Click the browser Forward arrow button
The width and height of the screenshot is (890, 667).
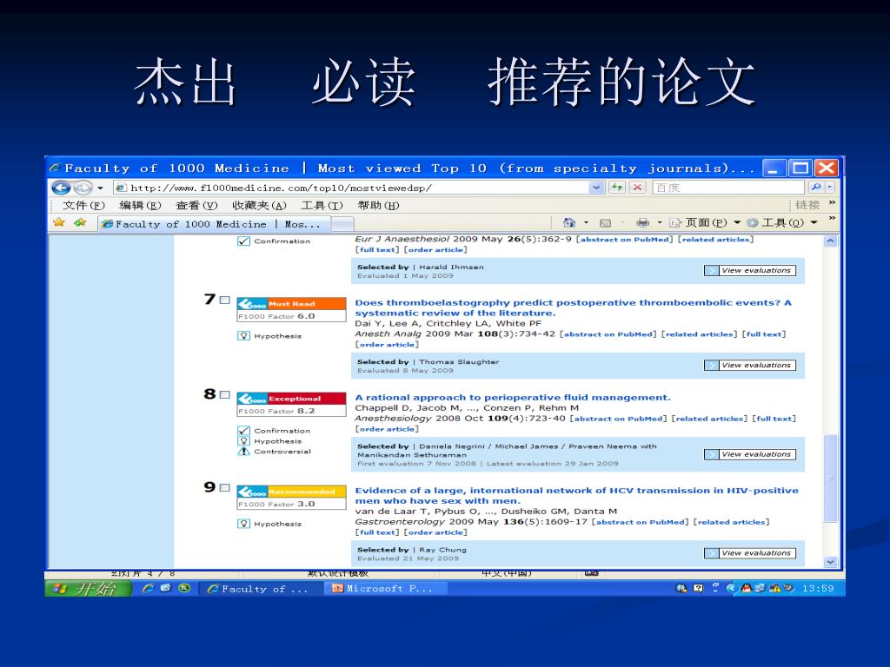(83, 188)
